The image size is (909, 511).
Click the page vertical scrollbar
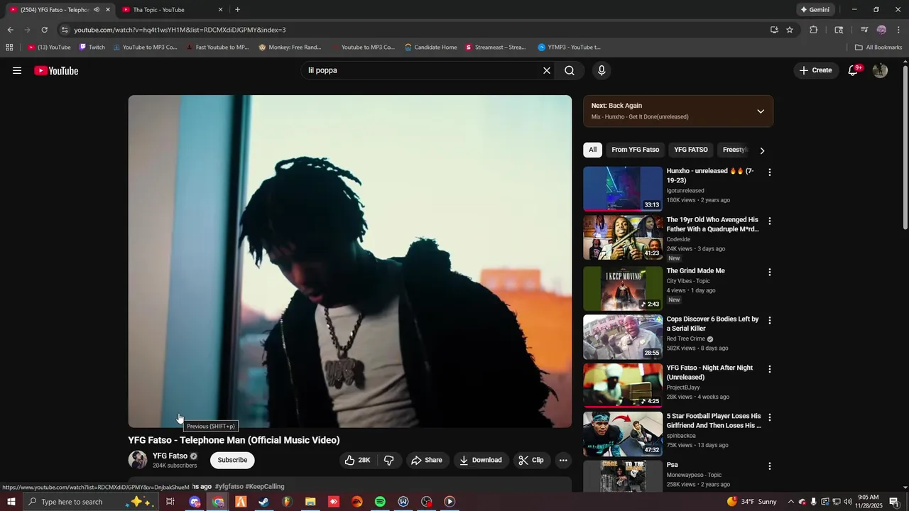[x=905, y=148]
